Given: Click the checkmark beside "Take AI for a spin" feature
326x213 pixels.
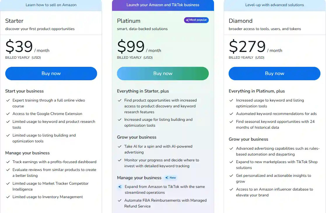Looking at the screenshot, I should pyautogui.click(x=120, y=146).
